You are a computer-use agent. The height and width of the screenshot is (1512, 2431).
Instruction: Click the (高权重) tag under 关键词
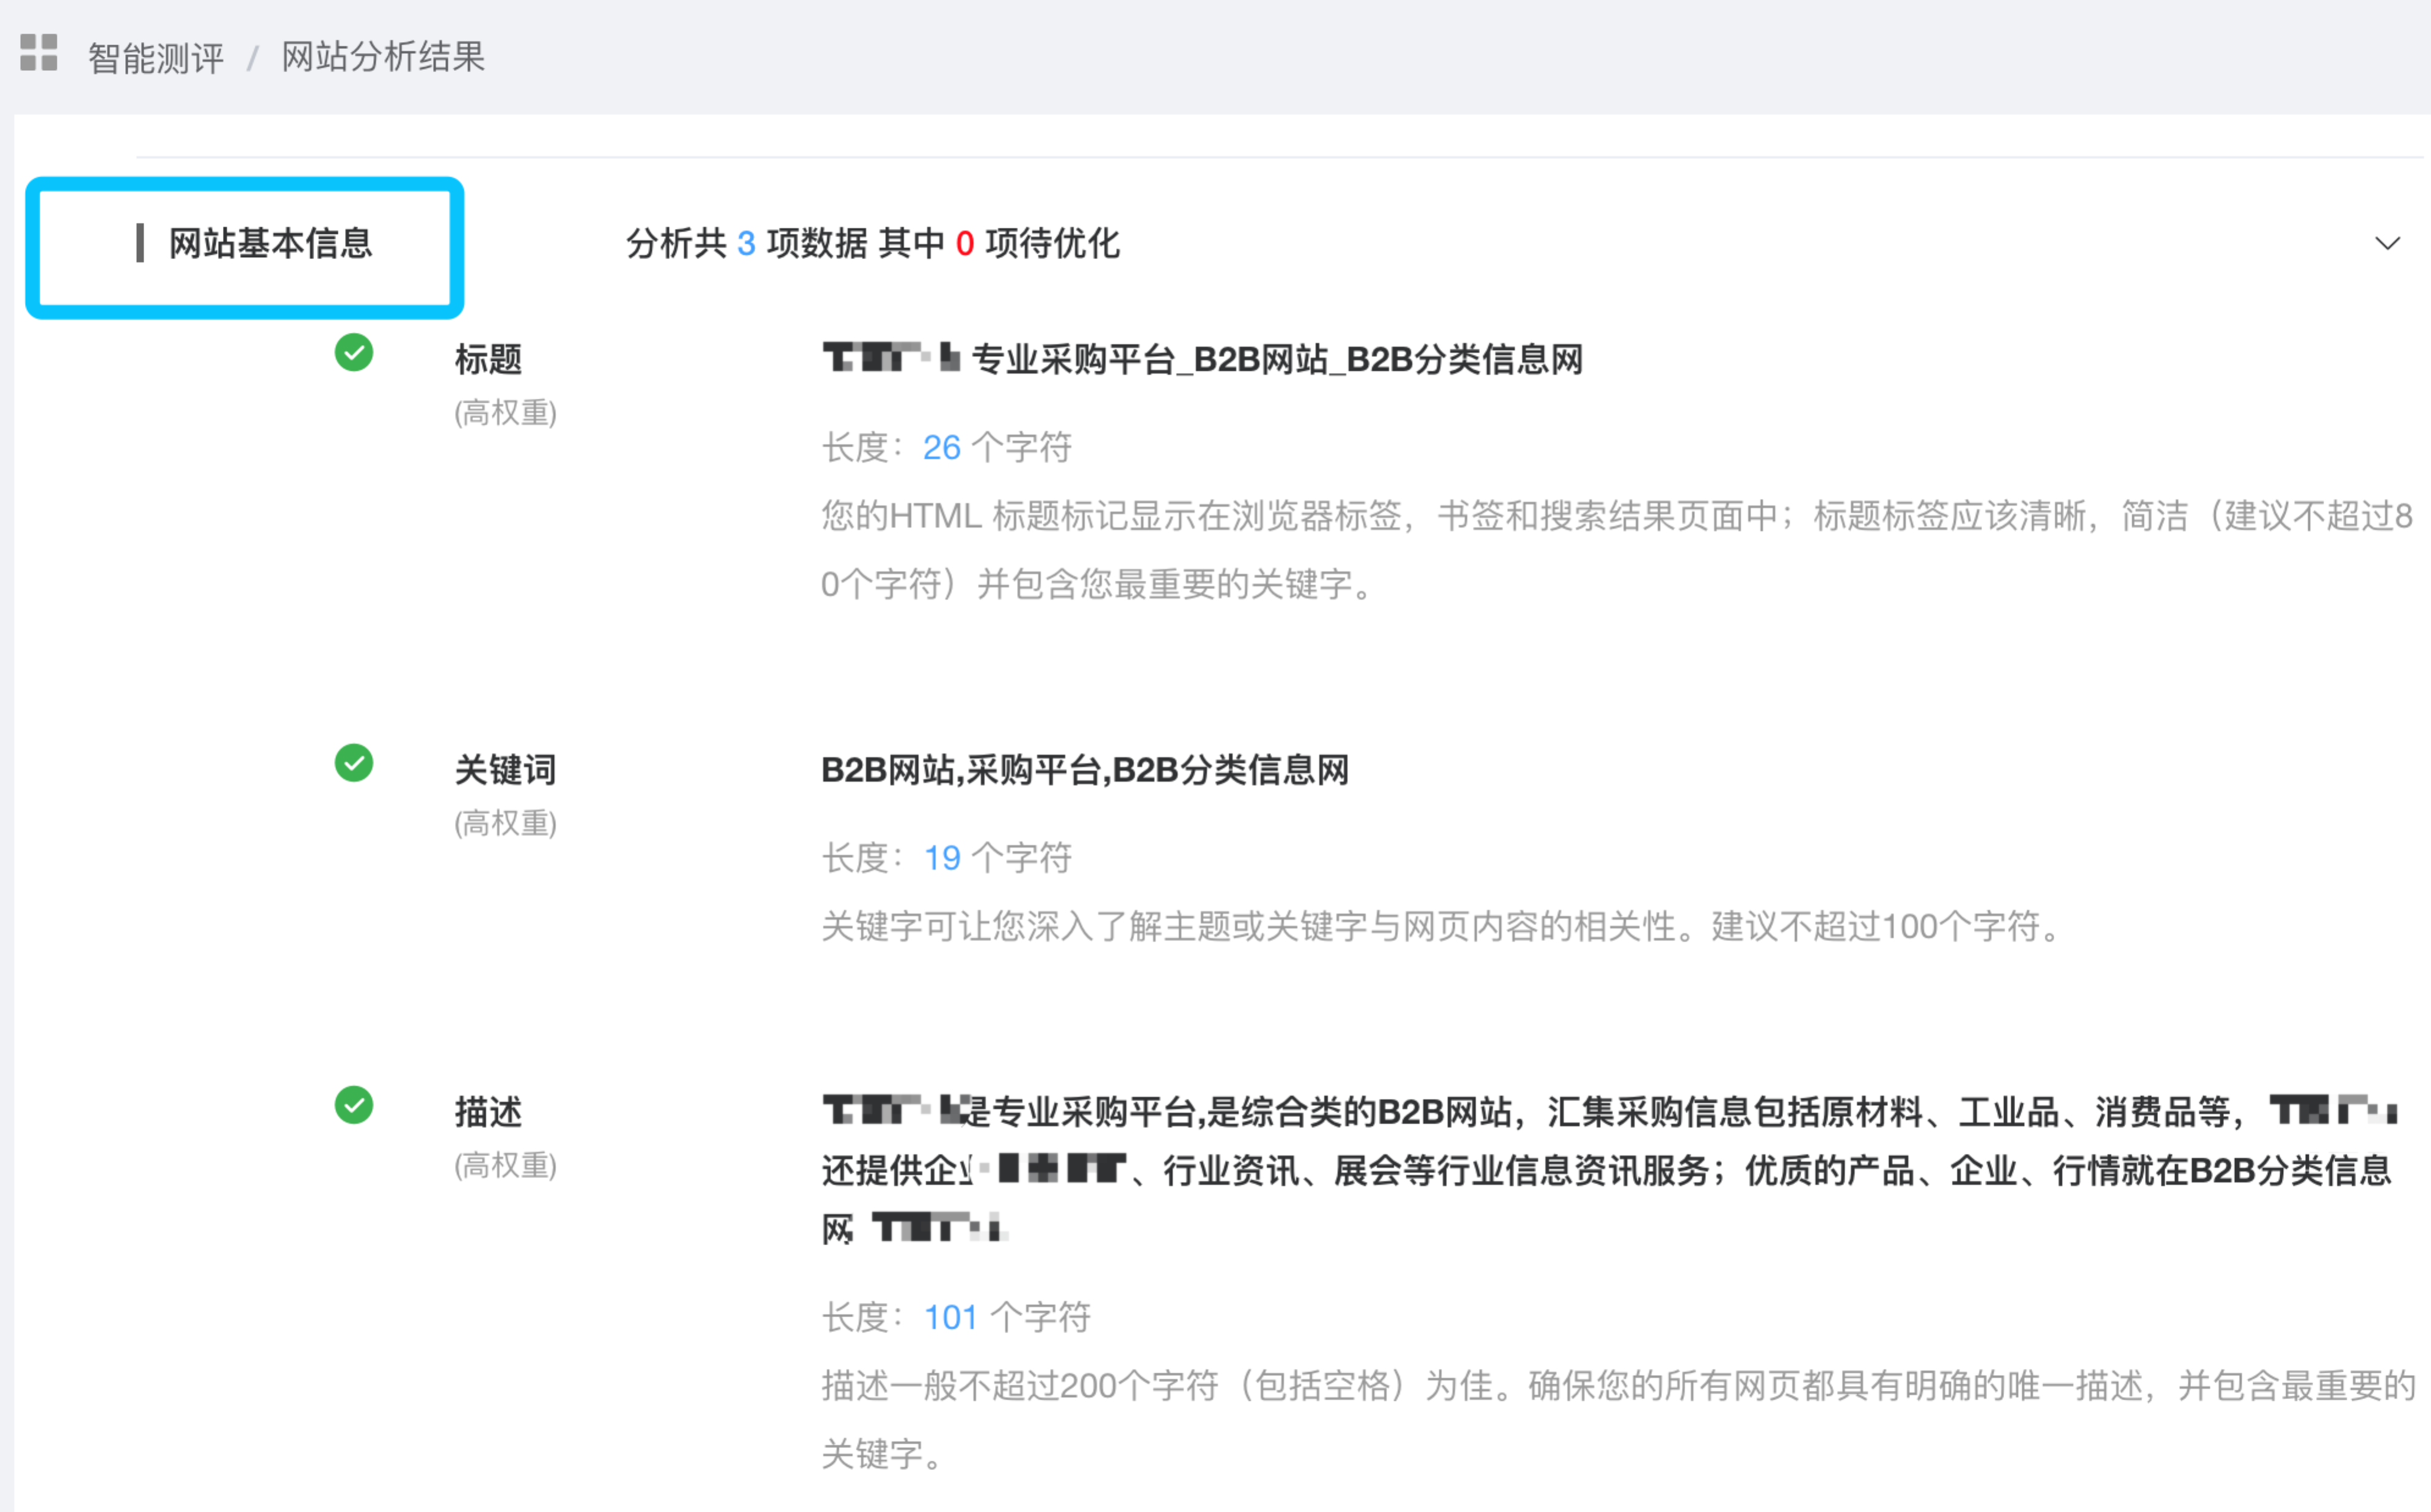[x=505, y=823]
